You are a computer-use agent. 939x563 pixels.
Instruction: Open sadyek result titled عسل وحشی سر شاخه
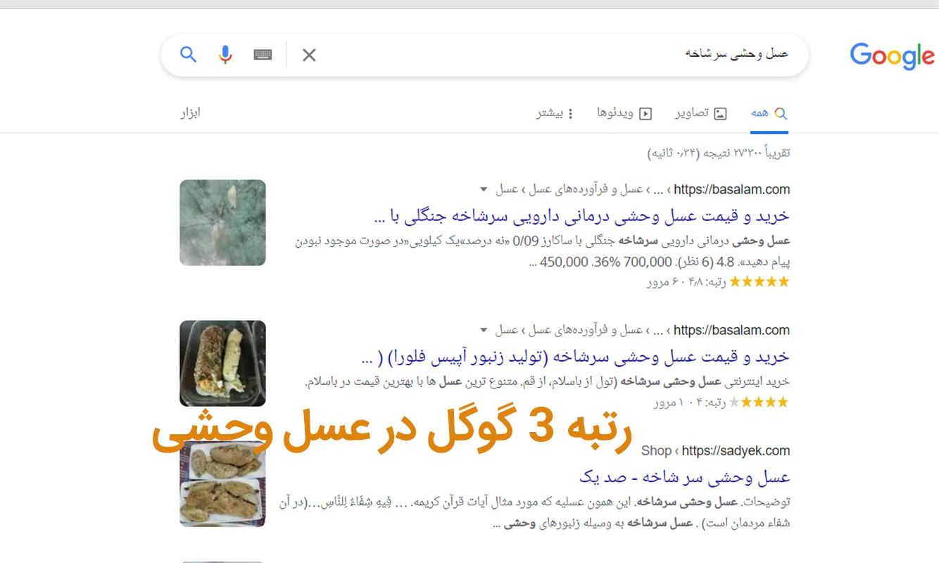[x=684, y=477]
